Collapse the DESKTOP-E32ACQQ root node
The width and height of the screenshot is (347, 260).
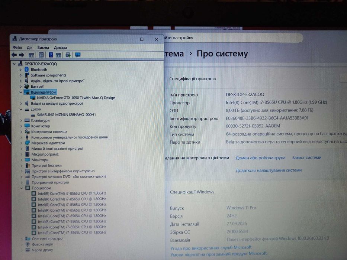pos(15,64)
